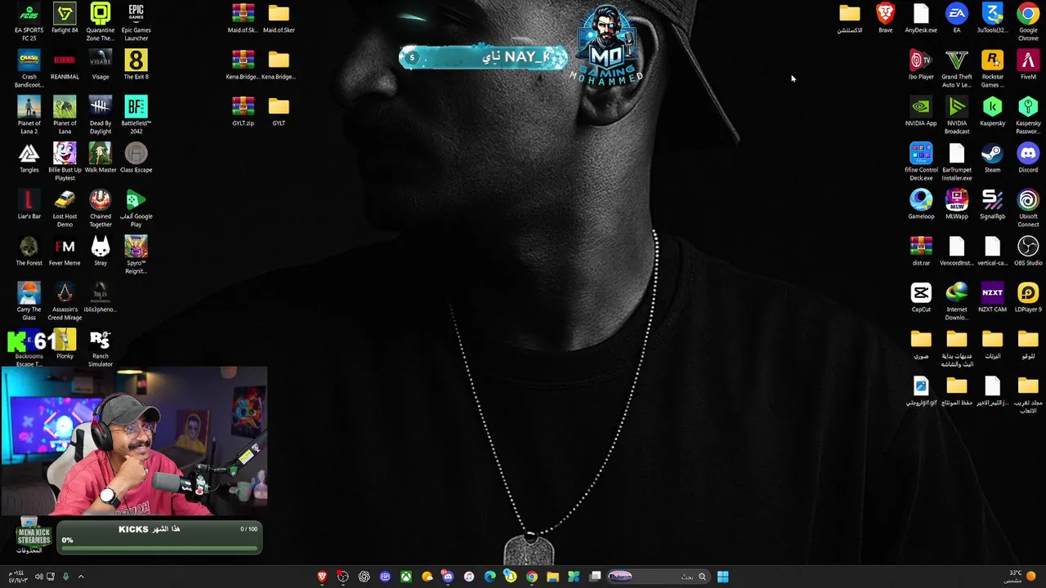
Task: Open Xbox app from taskbar
Action: pyautogui.click(x=405, y=577)
